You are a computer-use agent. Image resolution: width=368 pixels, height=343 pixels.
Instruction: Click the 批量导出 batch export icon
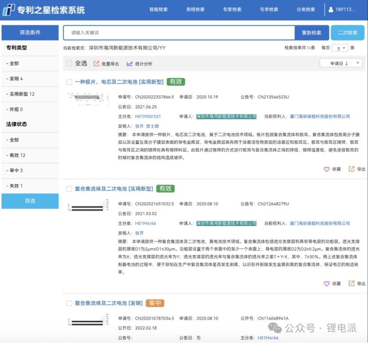(96, 64)
